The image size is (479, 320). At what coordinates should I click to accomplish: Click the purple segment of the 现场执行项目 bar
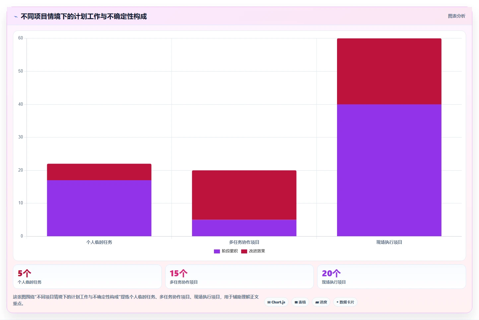pyautogui.click(x=389, y=170)
